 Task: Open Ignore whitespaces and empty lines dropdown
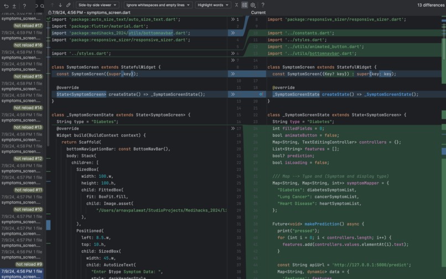point(158,5)
